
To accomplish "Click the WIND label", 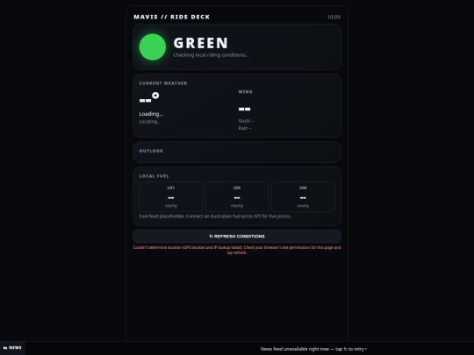I will coord(245,92).
